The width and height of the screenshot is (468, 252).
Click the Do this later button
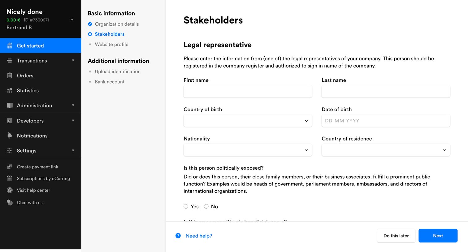click(396, 236)
